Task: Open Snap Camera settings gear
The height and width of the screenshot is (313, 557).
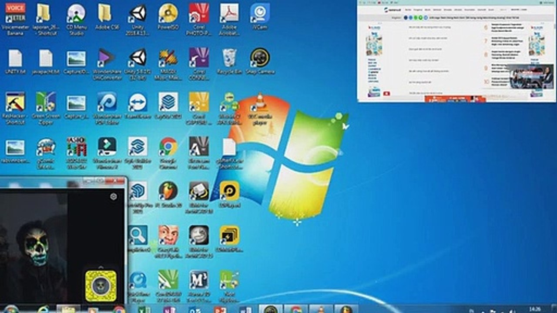Action: [114, 196]
